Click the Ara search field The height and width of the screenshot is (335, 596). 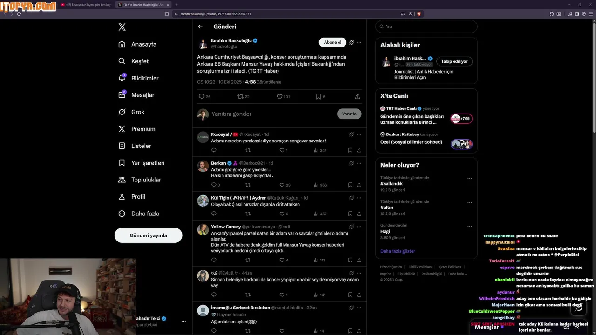[427, 27]
